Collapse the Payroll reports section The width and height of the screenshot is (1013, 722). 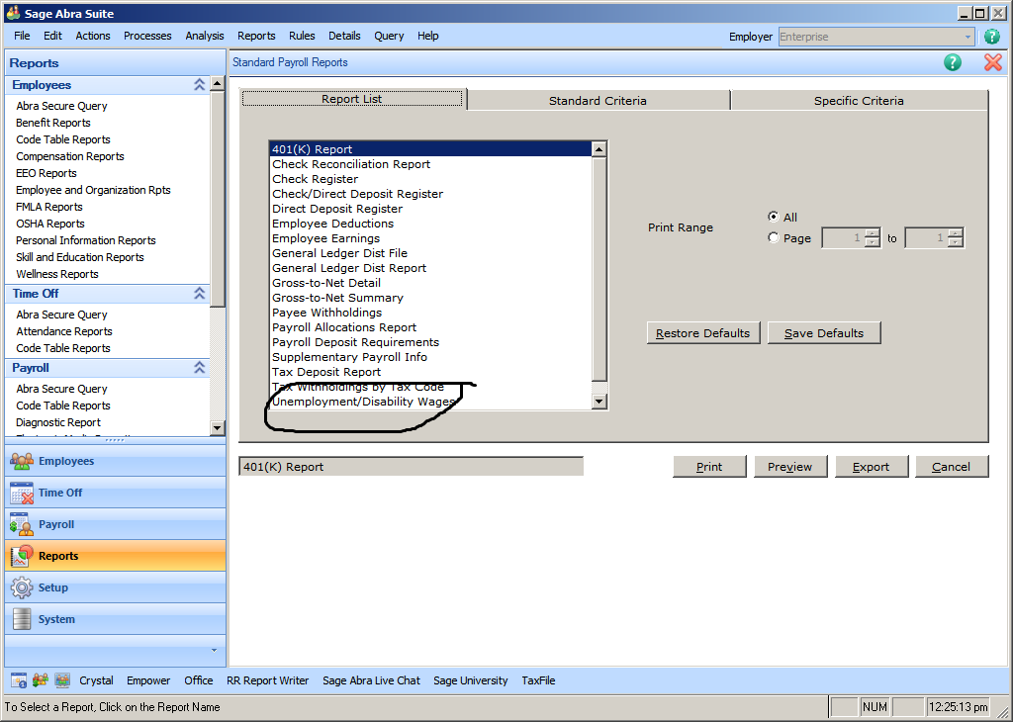(199, 368)
